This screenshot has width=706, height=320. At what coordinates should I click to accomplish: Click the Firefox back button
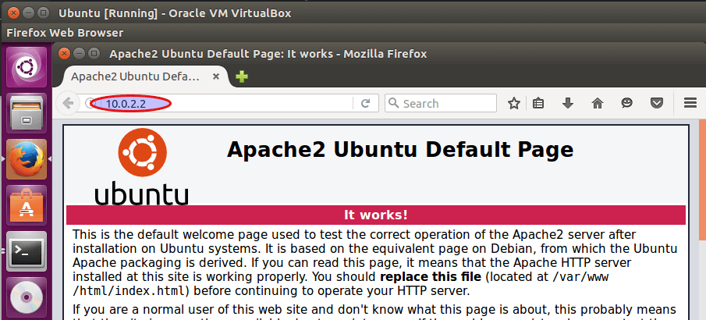pos(69,103)
